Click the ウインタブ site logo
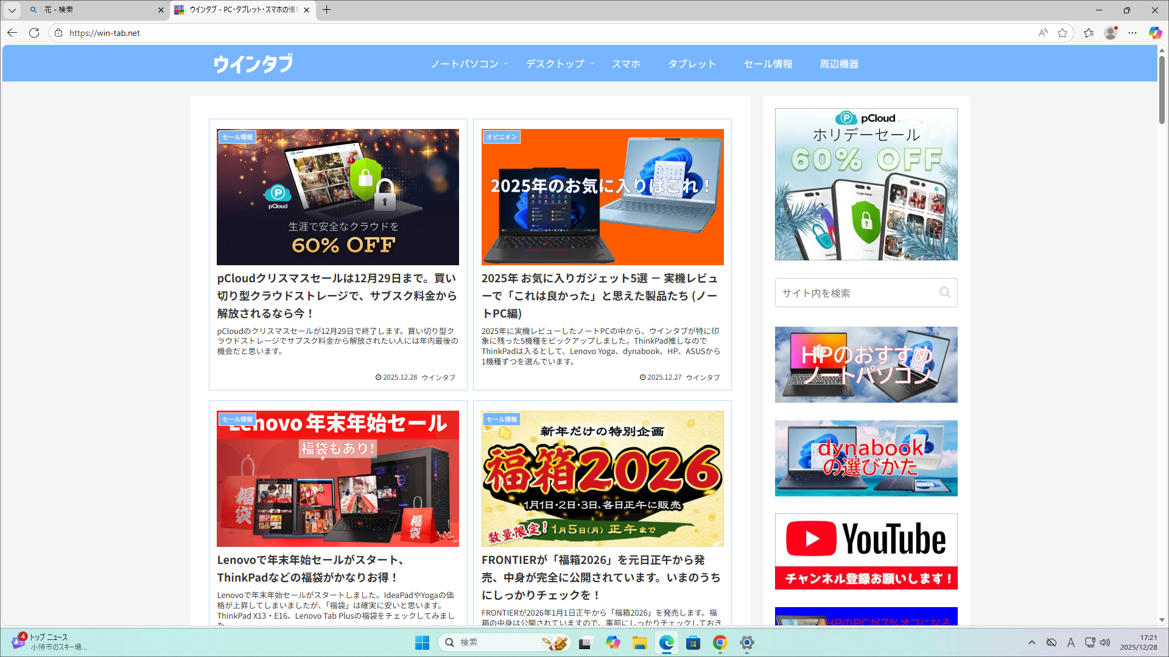The height and width of the screenshot is (657, 1169). point(252,63)
